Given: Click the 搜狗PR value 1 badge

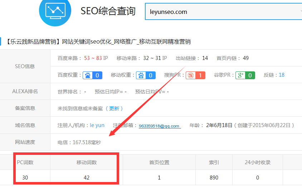Looking at the screenshot, I should point(200,75).
